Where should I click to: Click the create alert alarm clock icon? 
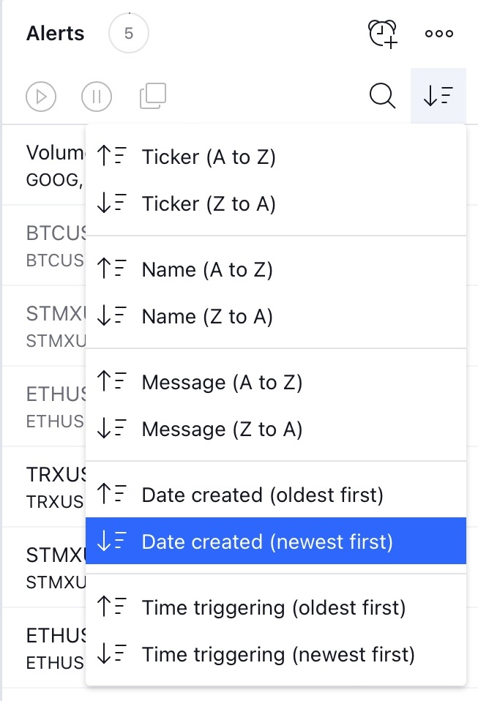(382, 34)
